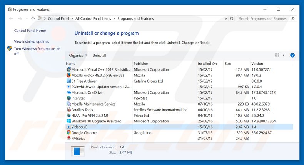Select the Google Chrome entry name
Viewport: 304px width, 165px height.
pyautogui.click(x=84, y=133)
